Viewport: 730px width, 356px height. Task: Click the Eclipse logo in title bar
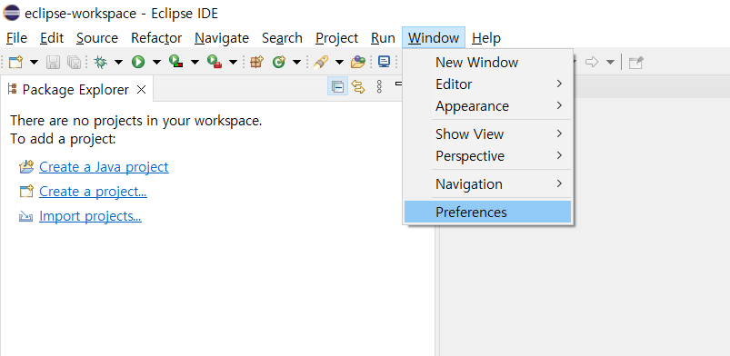tap(11, 13)
